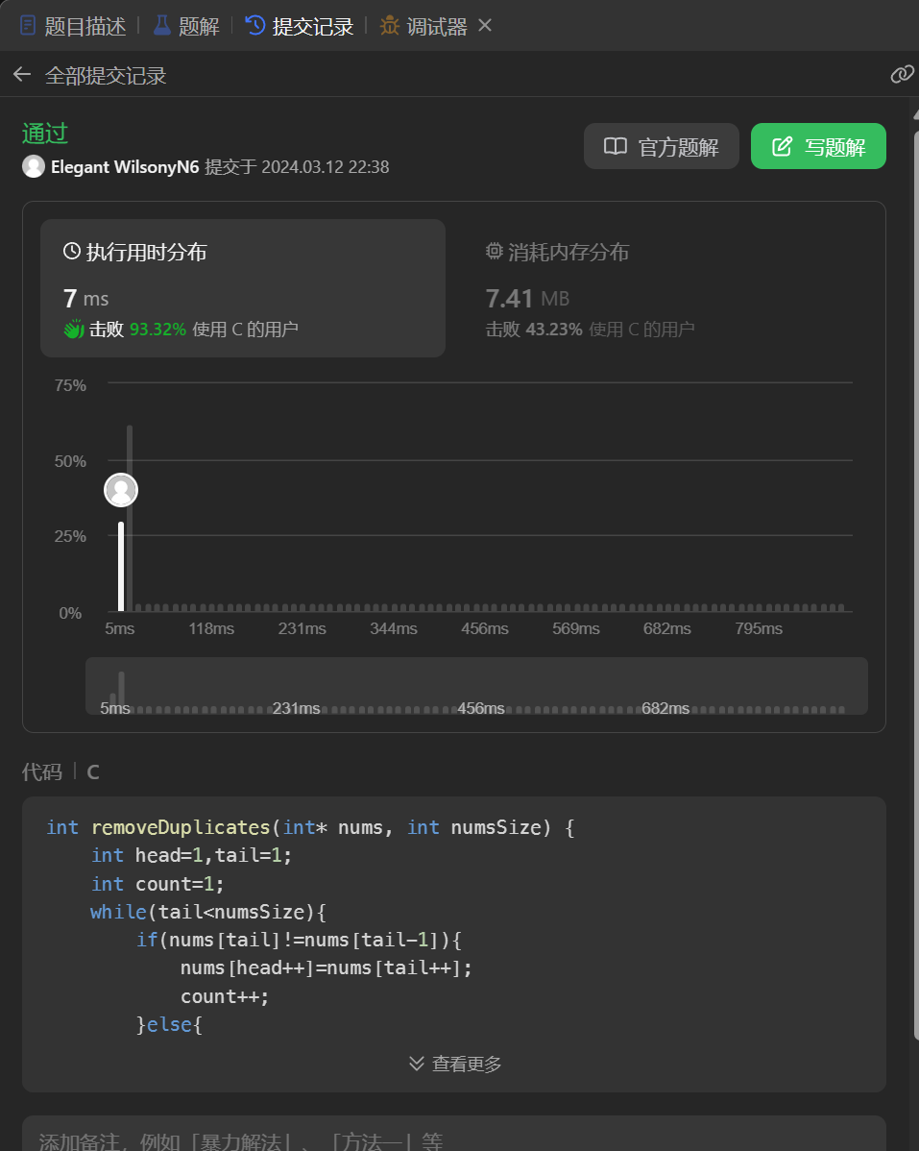Screen dimensions: 919x1151
Task: Click the back arrow beside 全部提交记录
Action: tap(22, 75)
